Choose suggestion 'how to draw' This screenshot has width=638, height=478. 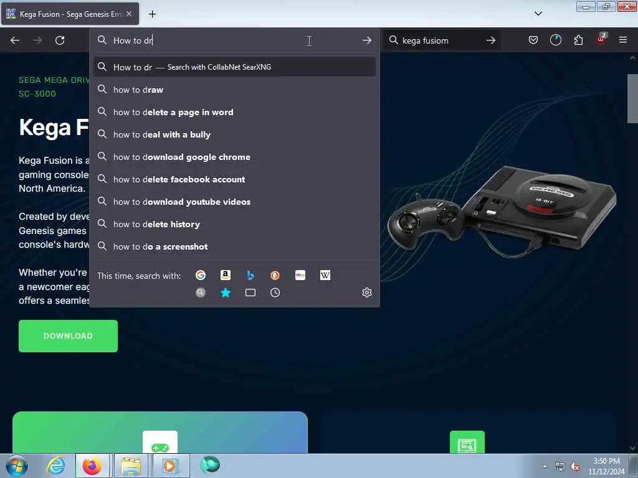pos(235,90)
